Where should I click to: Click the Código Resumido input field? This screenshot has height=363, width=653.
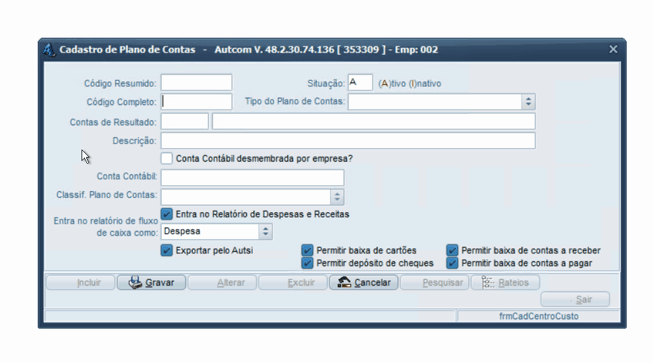coord(197,82)
